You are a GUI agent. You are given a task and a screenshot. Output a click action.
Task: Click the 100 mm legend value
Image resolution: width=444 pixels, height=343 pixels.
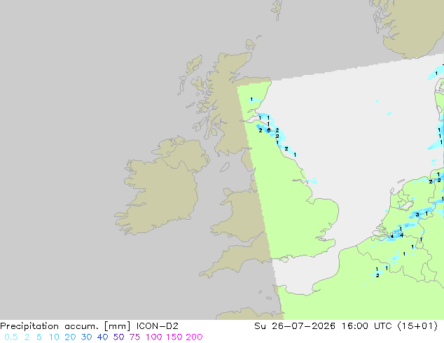[154, 337]
